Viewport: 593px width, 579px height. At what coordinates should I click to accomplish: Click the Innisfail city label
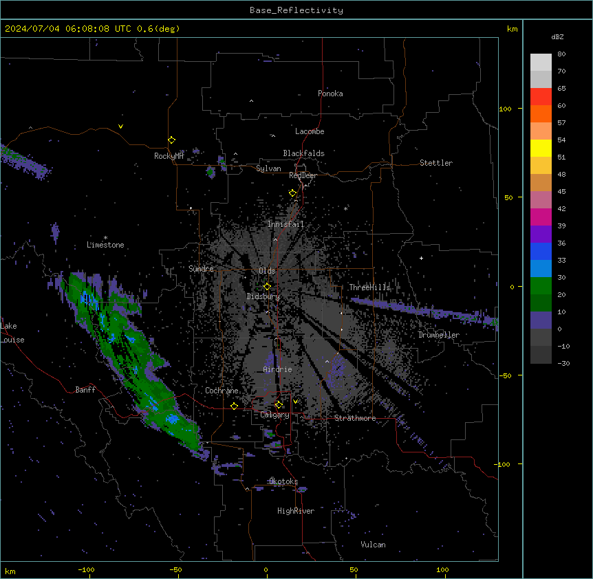(x=286, y=224)
